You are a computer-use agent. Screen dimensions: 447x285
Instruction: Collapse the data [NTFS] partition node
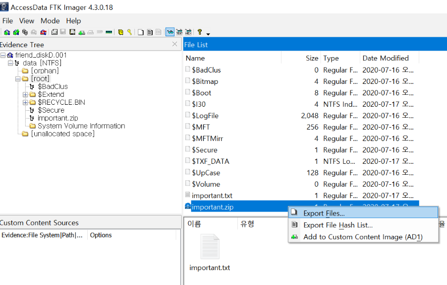[x=10, y=63]
